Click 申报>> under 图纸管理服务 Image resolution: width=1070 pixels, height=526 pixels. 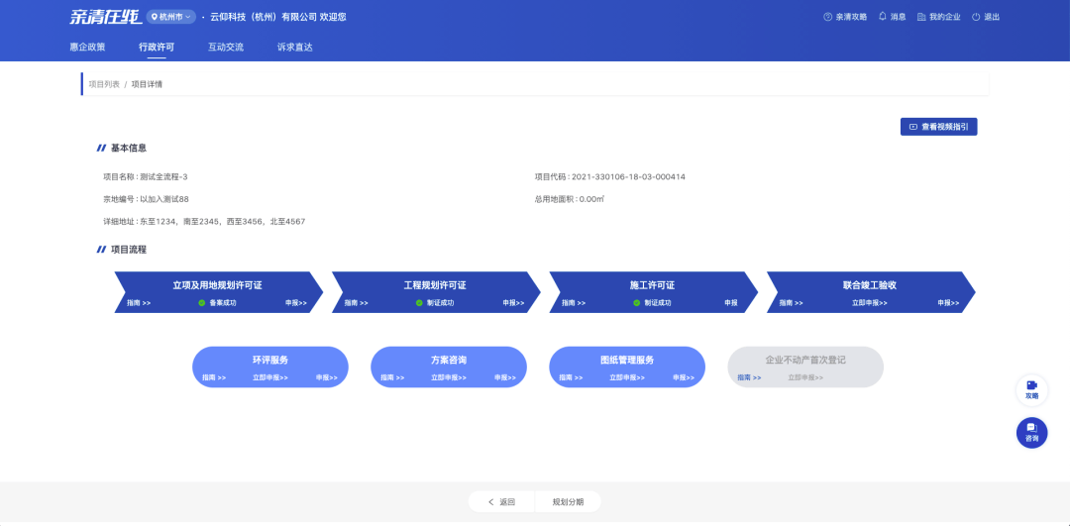(x=685, y=377)
